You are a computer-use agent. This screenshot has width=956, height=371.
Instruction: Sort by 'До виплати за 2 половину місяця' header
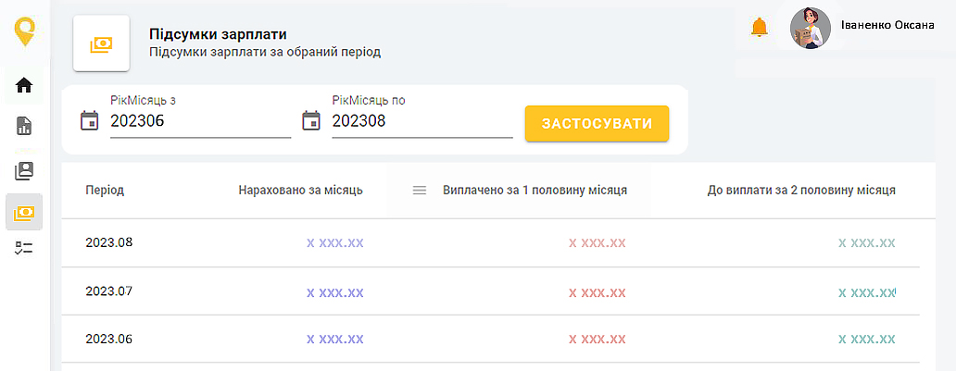pyautogui.click(x=800, y=190)
